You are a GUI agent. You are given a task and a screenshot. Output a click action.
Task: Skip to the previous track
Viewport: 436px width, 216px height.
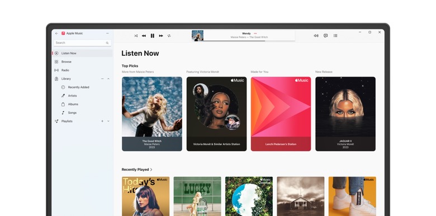point(144,36)
